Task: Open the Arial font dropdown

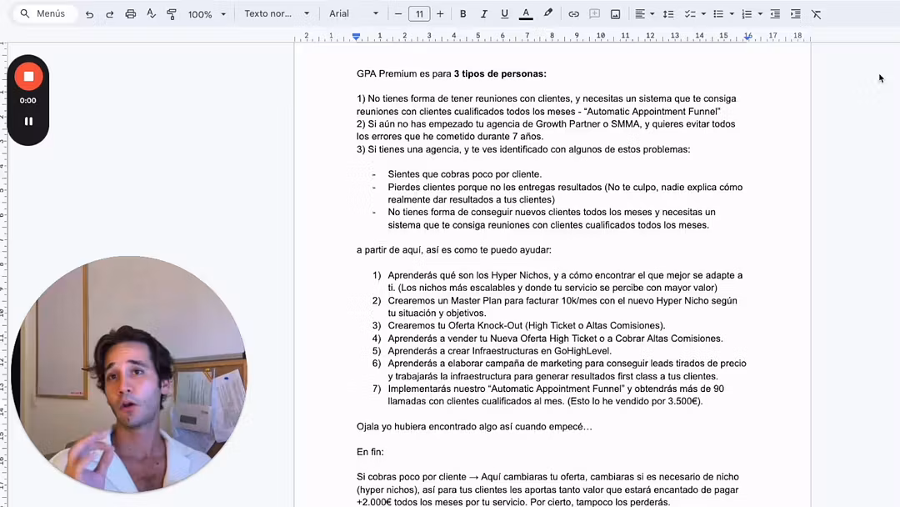Action: pyautogui.click(x=353, y=14)
